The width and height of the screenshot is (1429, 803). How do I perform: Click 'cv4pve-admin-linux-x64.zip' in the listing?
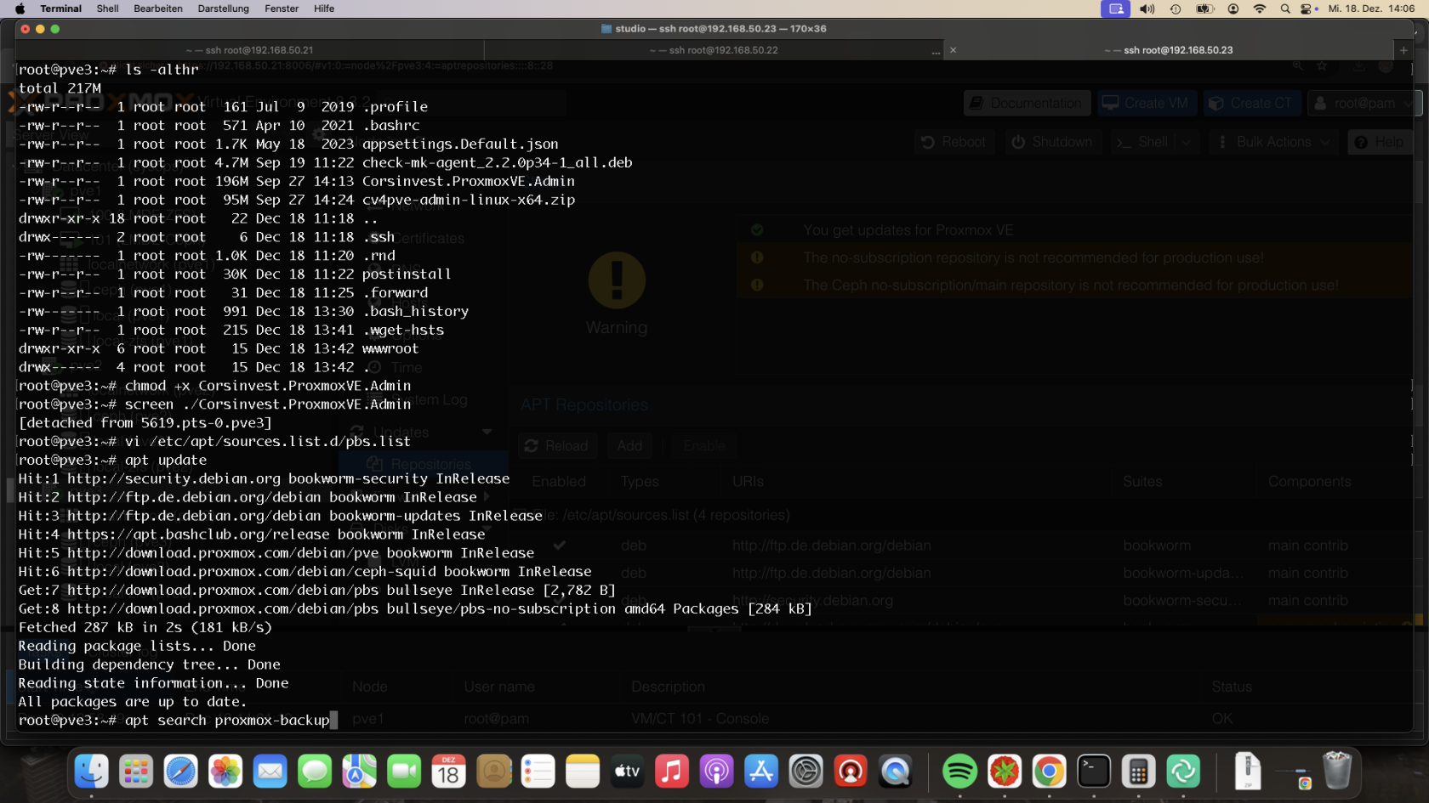469,200
